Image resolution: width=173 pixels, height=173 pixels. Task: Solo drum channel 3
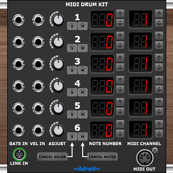point(72,70)
